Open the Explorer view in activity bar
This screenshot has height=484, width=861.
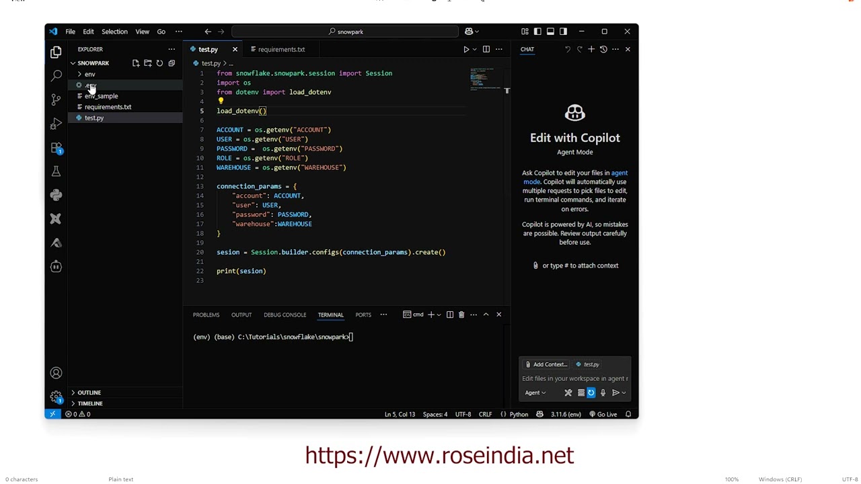click(56, 52)
